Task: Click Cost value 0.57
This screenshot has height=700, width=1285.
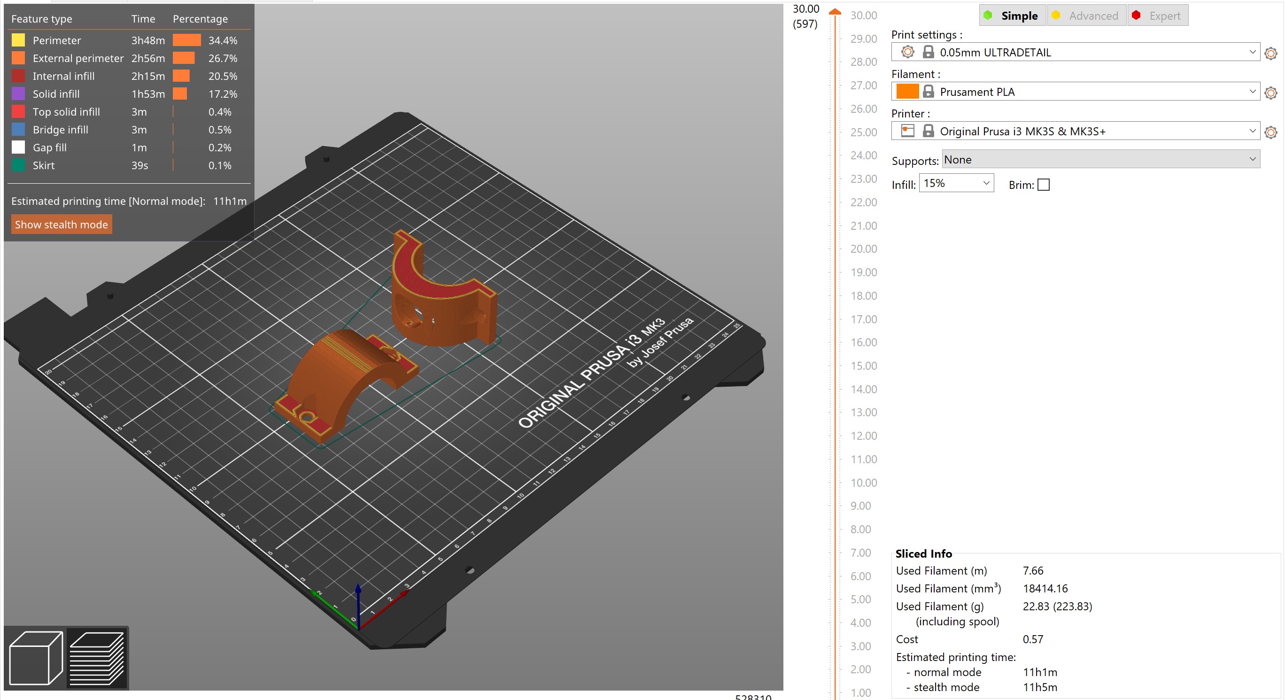Action: tap(1033, 639)
